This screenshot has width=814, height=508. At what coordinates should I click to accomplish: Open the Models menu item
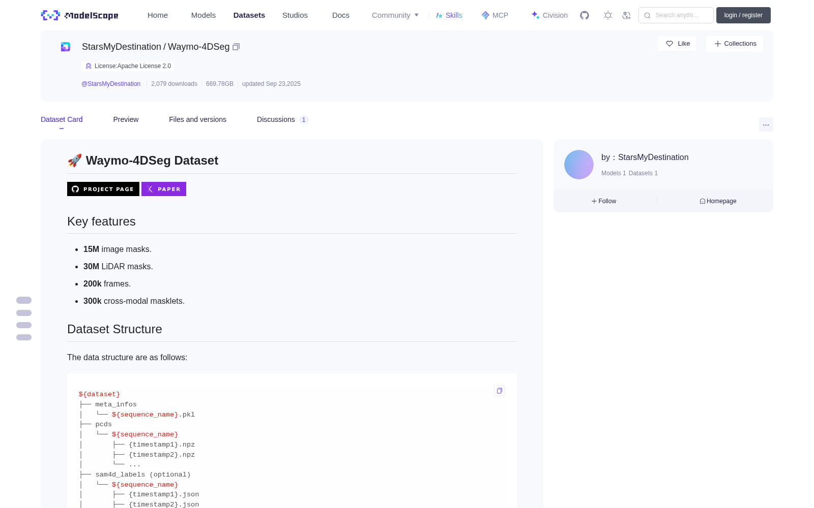pos(203,15)
